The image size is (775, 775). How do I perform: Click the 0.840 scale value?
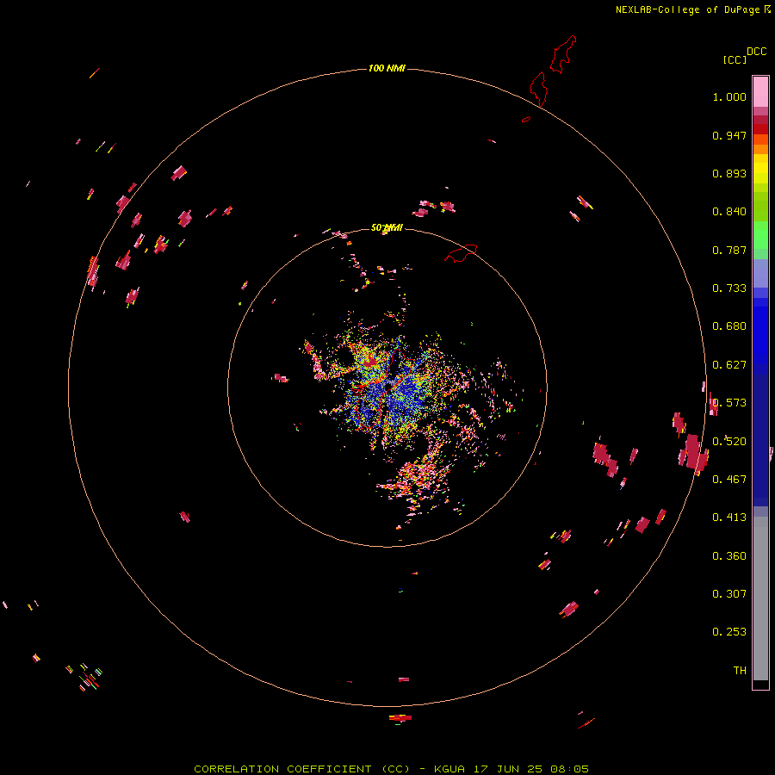pyautogui.click(x=729, y=212)
